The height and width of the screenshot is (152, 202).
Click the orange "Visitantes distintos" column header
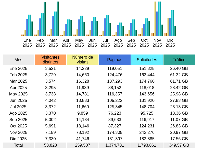50,60
